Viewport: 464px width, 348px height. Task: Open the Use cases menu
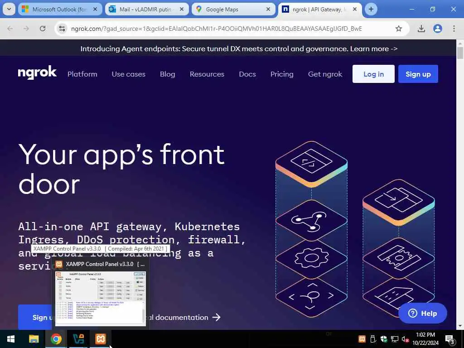click(128, 74)
